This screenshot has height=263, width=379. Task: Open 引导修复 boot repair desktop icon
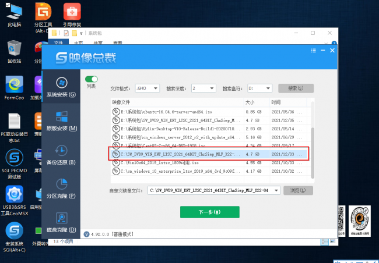tap(72, 15)
